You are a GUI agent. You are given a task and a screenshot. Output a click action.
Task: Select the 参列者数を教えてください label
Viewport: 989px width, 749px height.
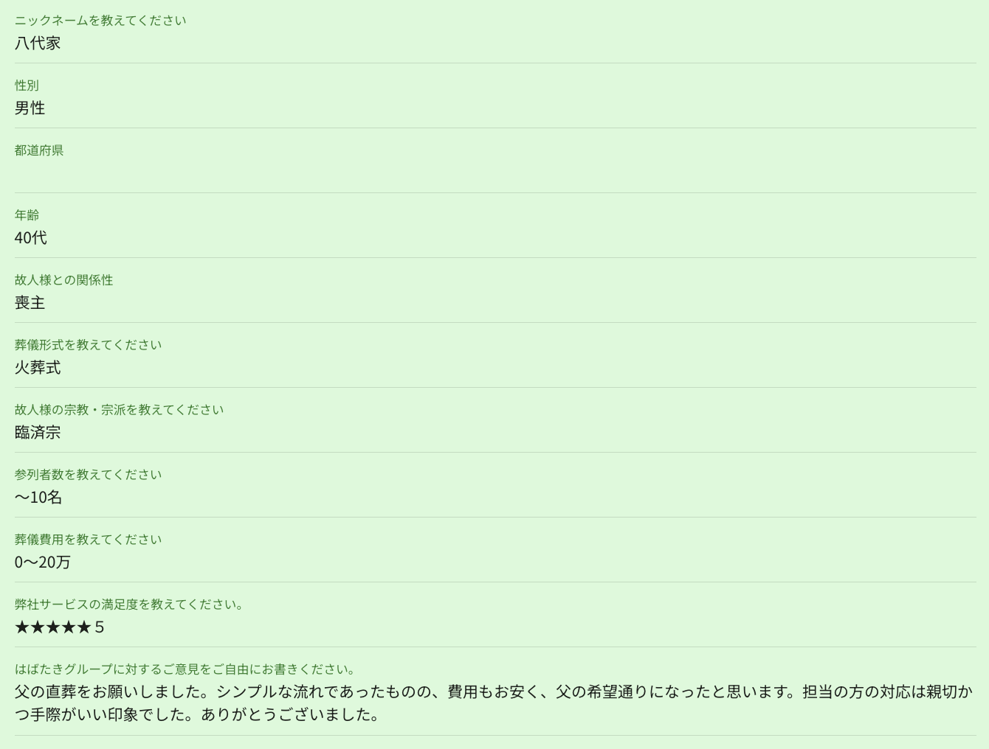click(x=88, y=475)
